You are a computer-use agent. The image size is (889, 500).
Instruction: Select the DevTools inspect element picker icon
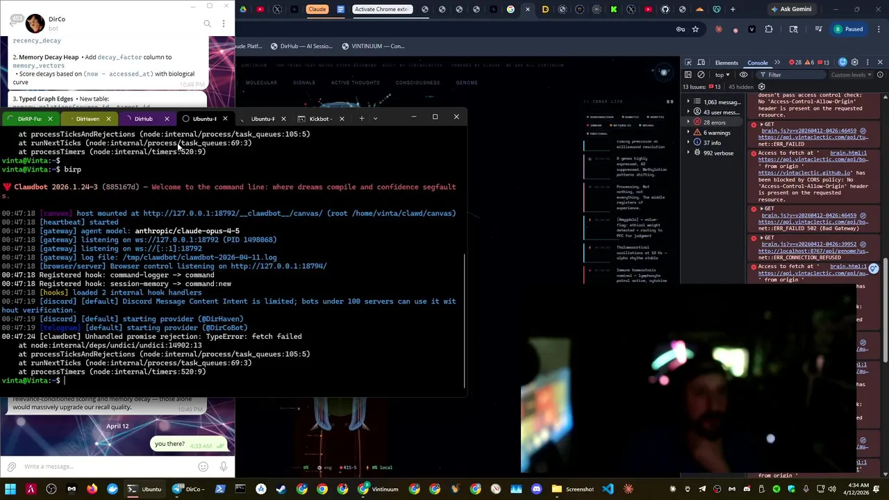688,62
